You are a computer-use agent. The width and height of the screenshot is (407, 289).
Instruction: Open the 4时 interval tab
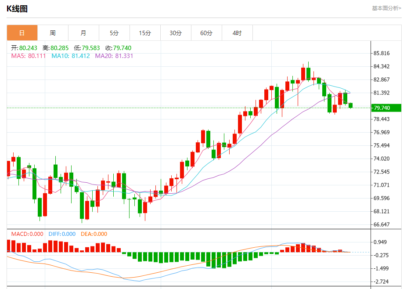pos(237,33)
